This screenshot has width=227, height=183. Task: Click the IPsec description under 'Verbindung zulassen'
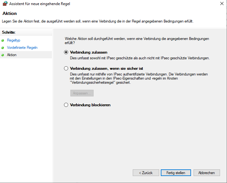tap(139, 58)
